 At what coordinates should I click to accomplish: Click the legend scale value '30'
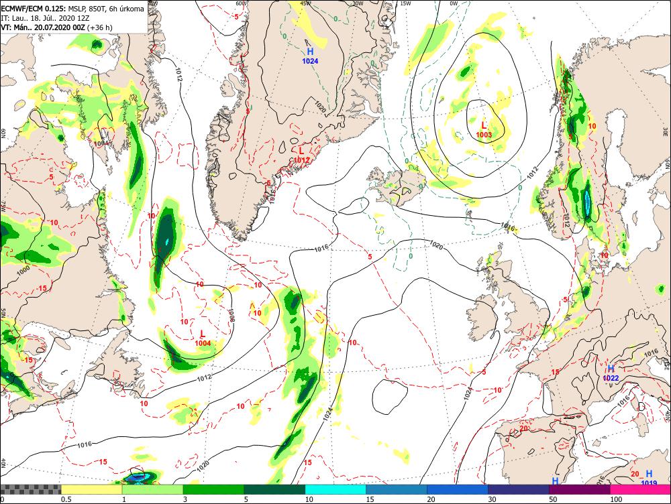pyautogui.click(x=492, y=499)
